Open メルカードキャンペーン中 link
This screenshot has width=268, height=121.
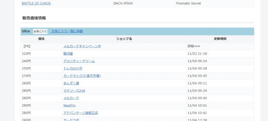(x=82, y=46)
